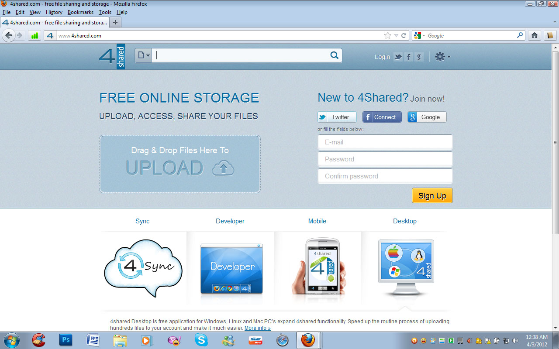Open Photoshop from the taskbar
The image size is (559, 349).
click(66, 340)
